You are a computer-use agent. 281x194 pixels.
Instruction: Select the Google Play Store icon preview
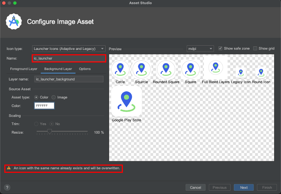pos(126,101)
